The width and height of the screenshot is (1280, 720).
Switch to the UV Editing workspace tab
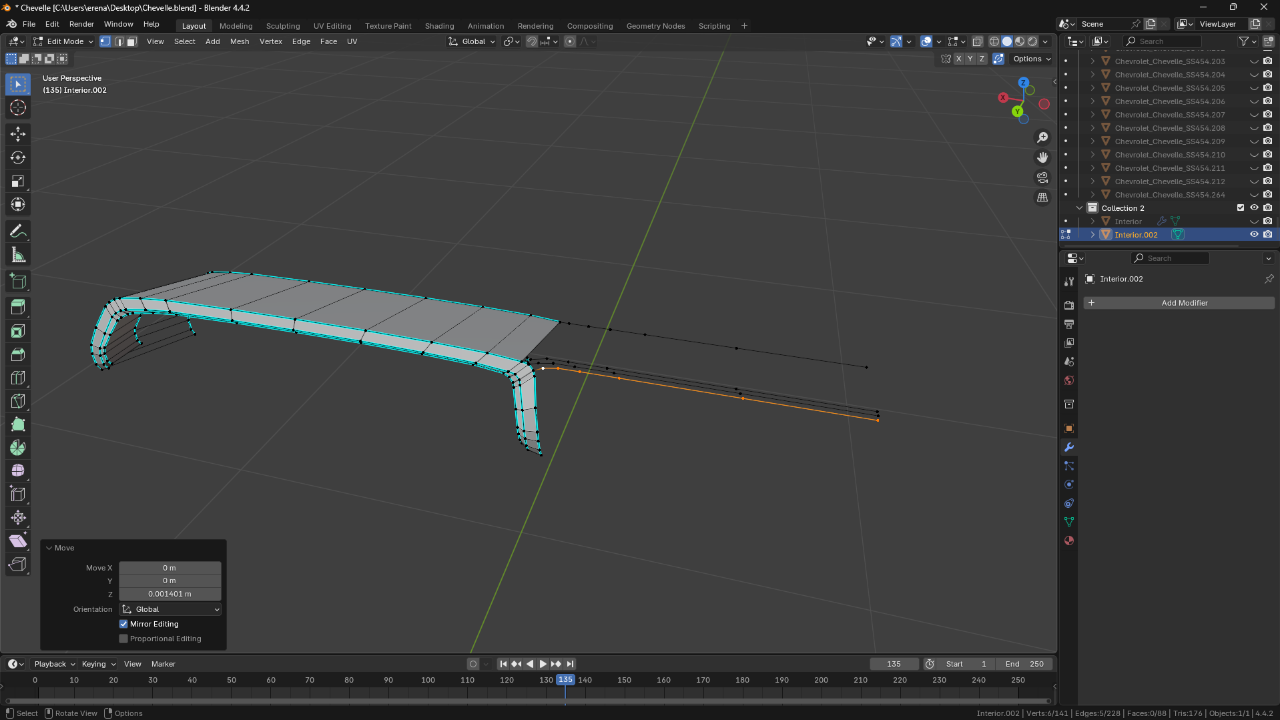pyautogui.click(x=332, y=26)
